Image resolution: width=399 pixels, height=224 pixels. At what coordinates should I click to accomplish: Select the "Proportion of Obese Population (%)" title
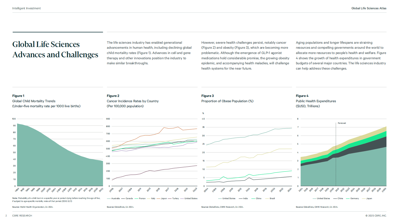(x=227, y=101)
